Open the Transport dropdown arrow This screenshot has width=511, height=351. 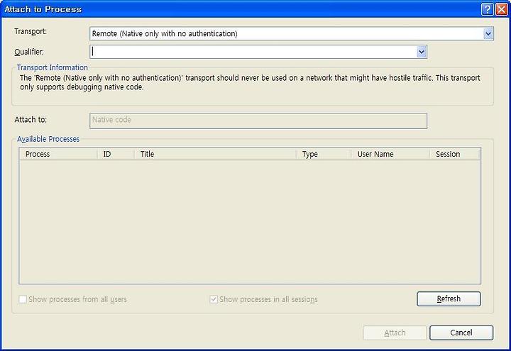pos(488,33)
